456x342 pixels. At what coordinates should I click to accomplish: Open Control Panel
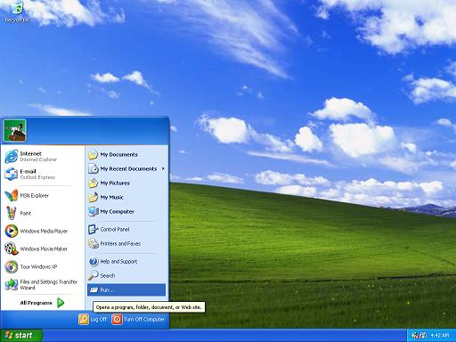click(126, 230)
